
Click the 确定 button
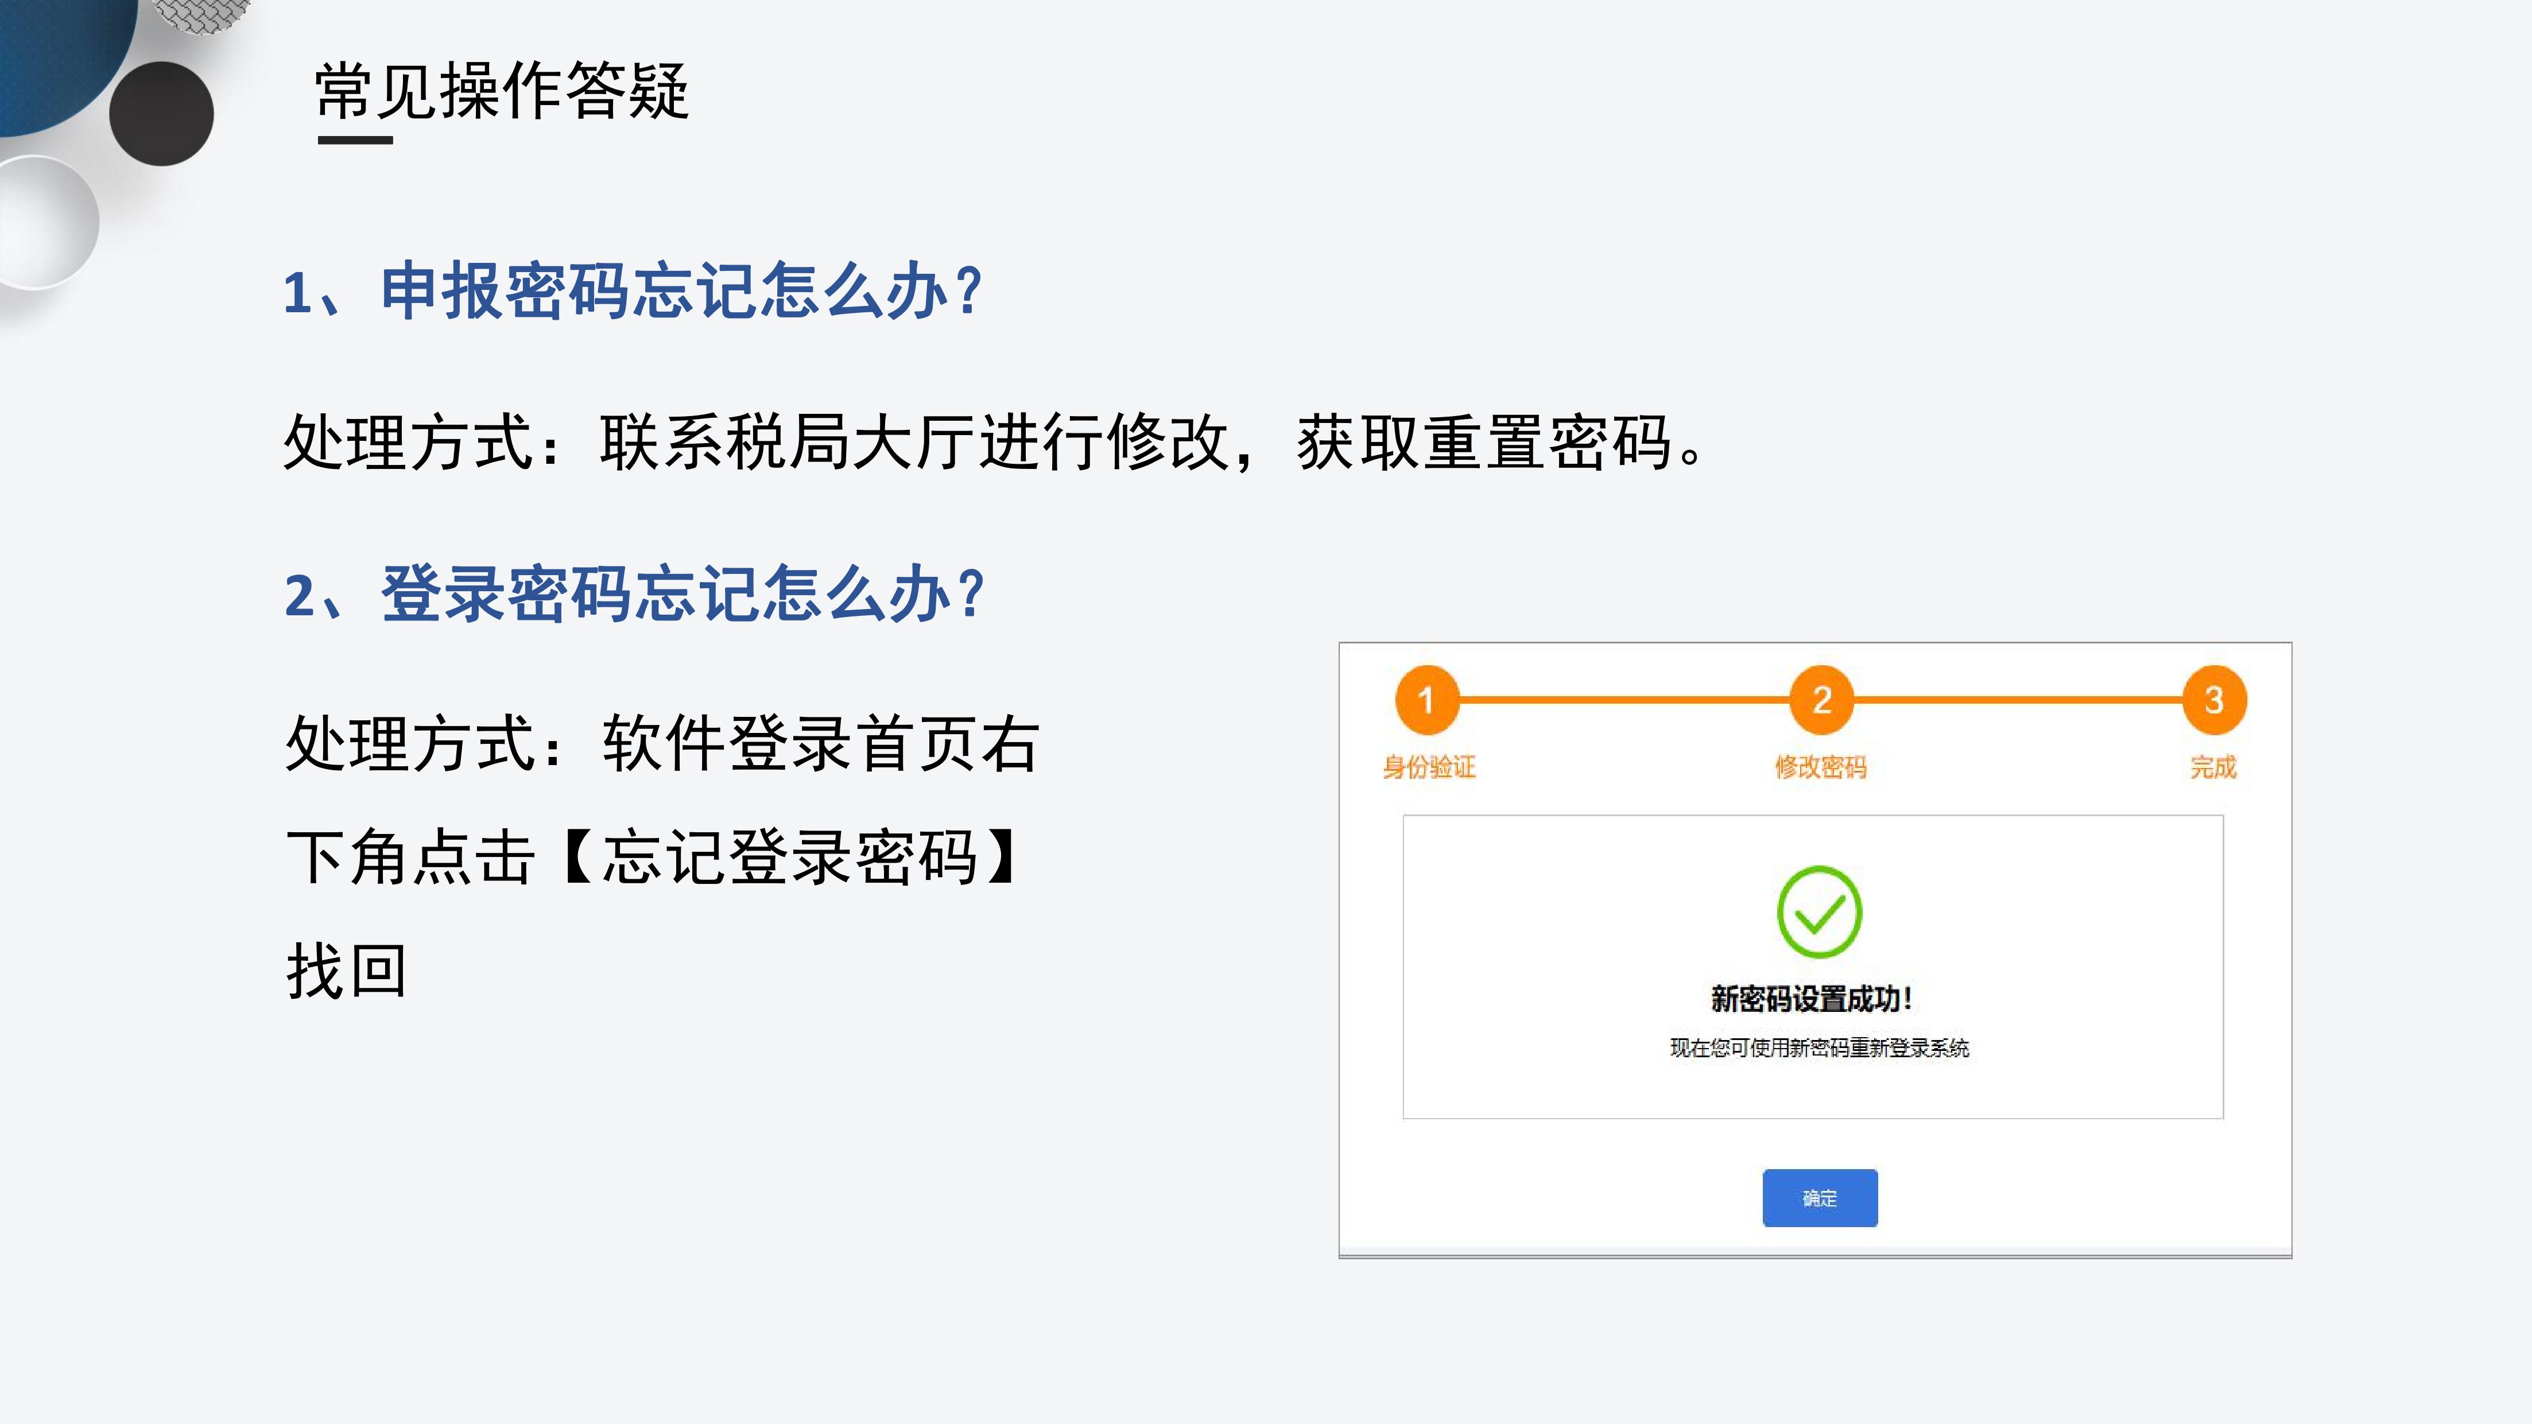coord(1820,1198)
